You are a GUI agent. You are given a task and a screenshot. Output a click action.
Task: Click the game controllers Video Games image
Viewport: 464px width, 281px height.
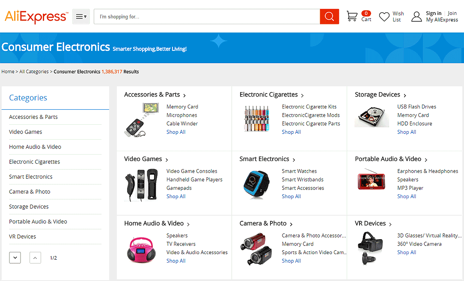click(x=141, y=185)
